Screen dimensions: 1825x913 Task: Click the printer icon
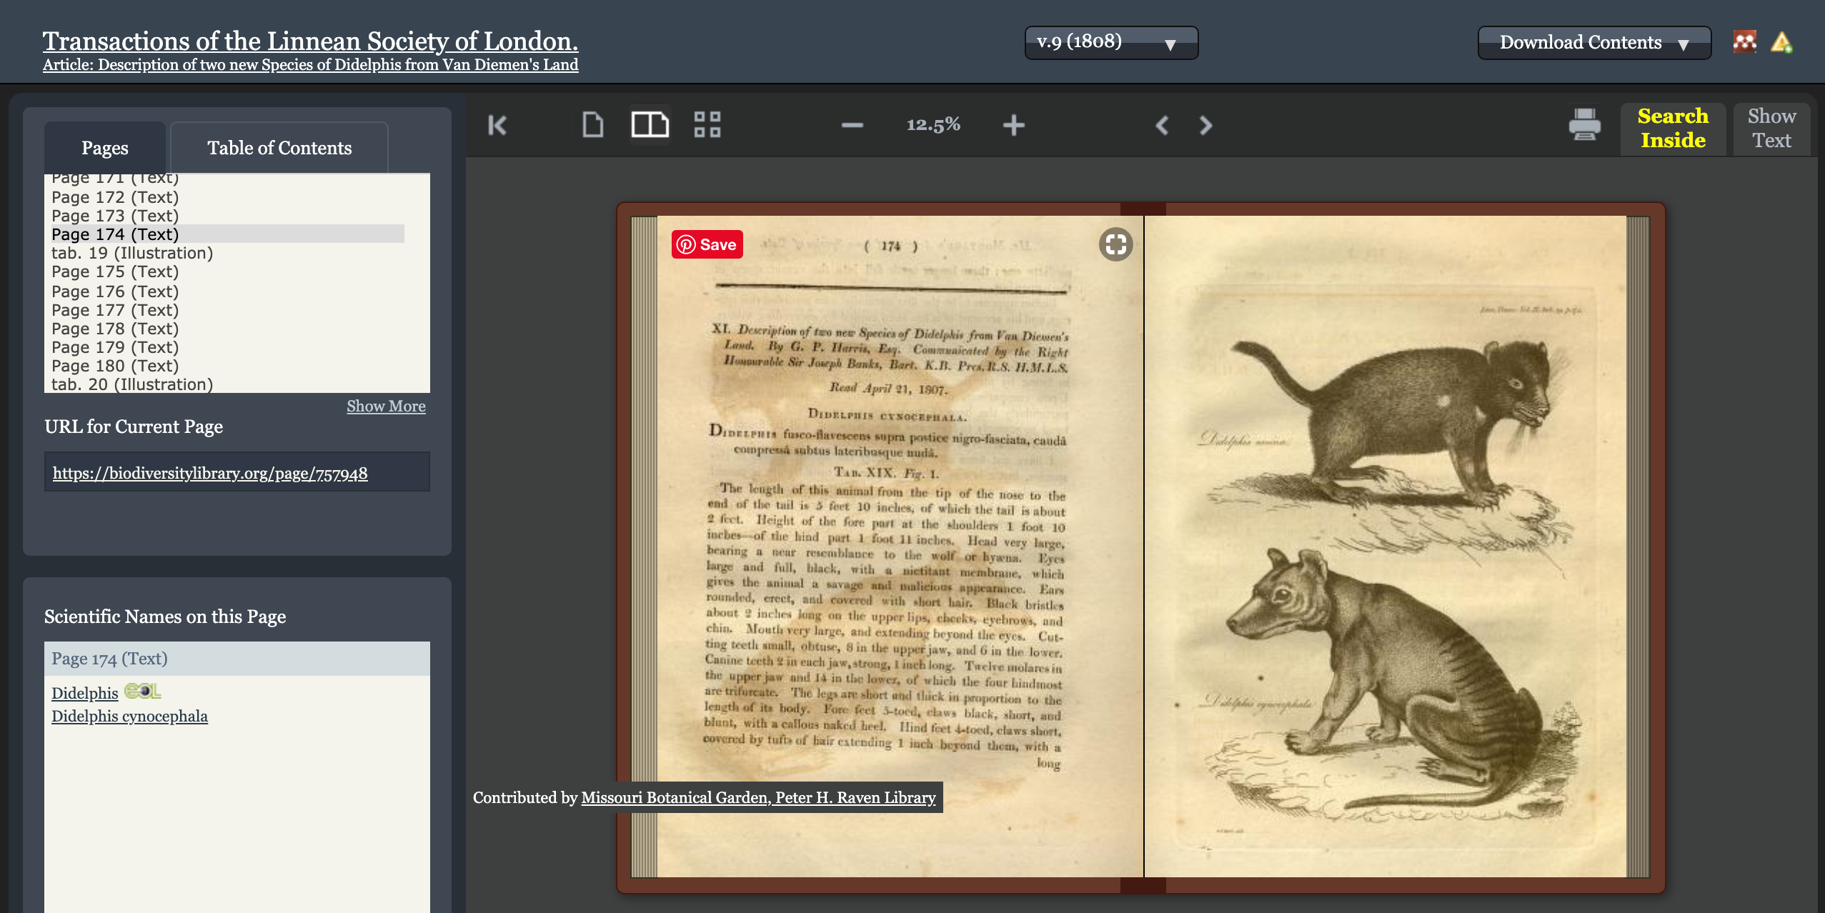[1584, 125]
